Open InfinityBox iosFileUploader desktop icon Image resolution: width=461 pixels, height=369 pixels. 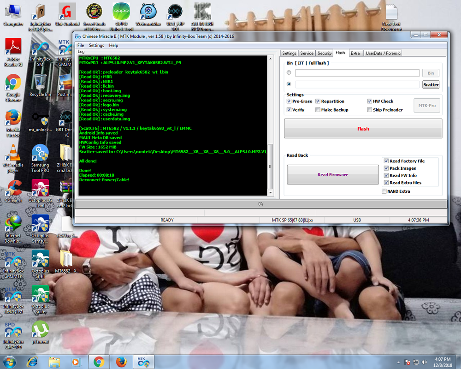pos(40,18)
